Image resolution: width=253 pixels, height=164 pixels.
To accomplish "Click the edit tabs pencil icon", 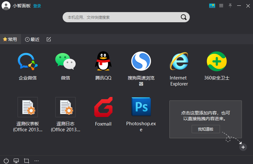I will click(49, 39).
